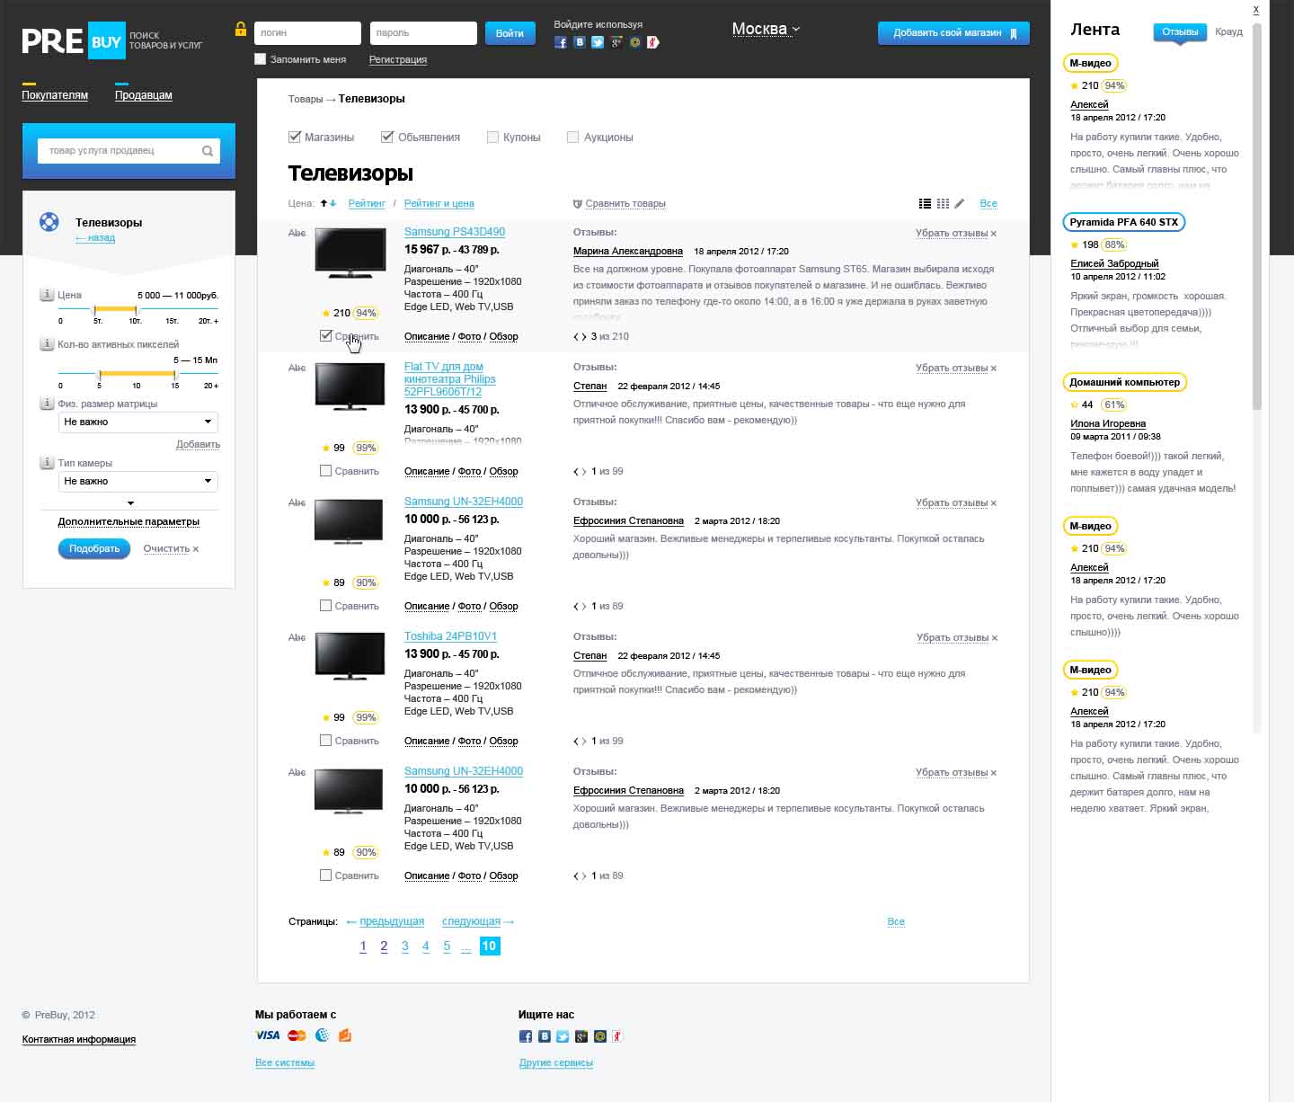Check Сравнить for Flat TV Philips 52PFL9606T/12

(x=326, y=471)
